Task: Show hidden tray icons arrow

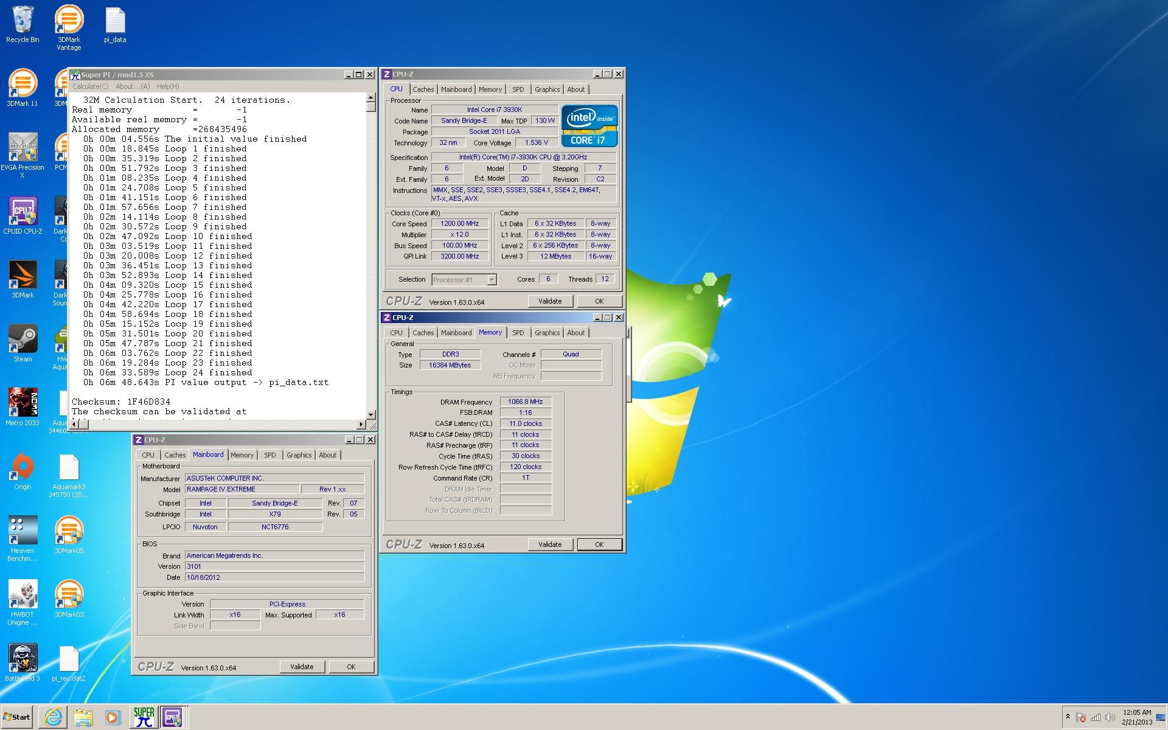Action: pos(1068,717)
